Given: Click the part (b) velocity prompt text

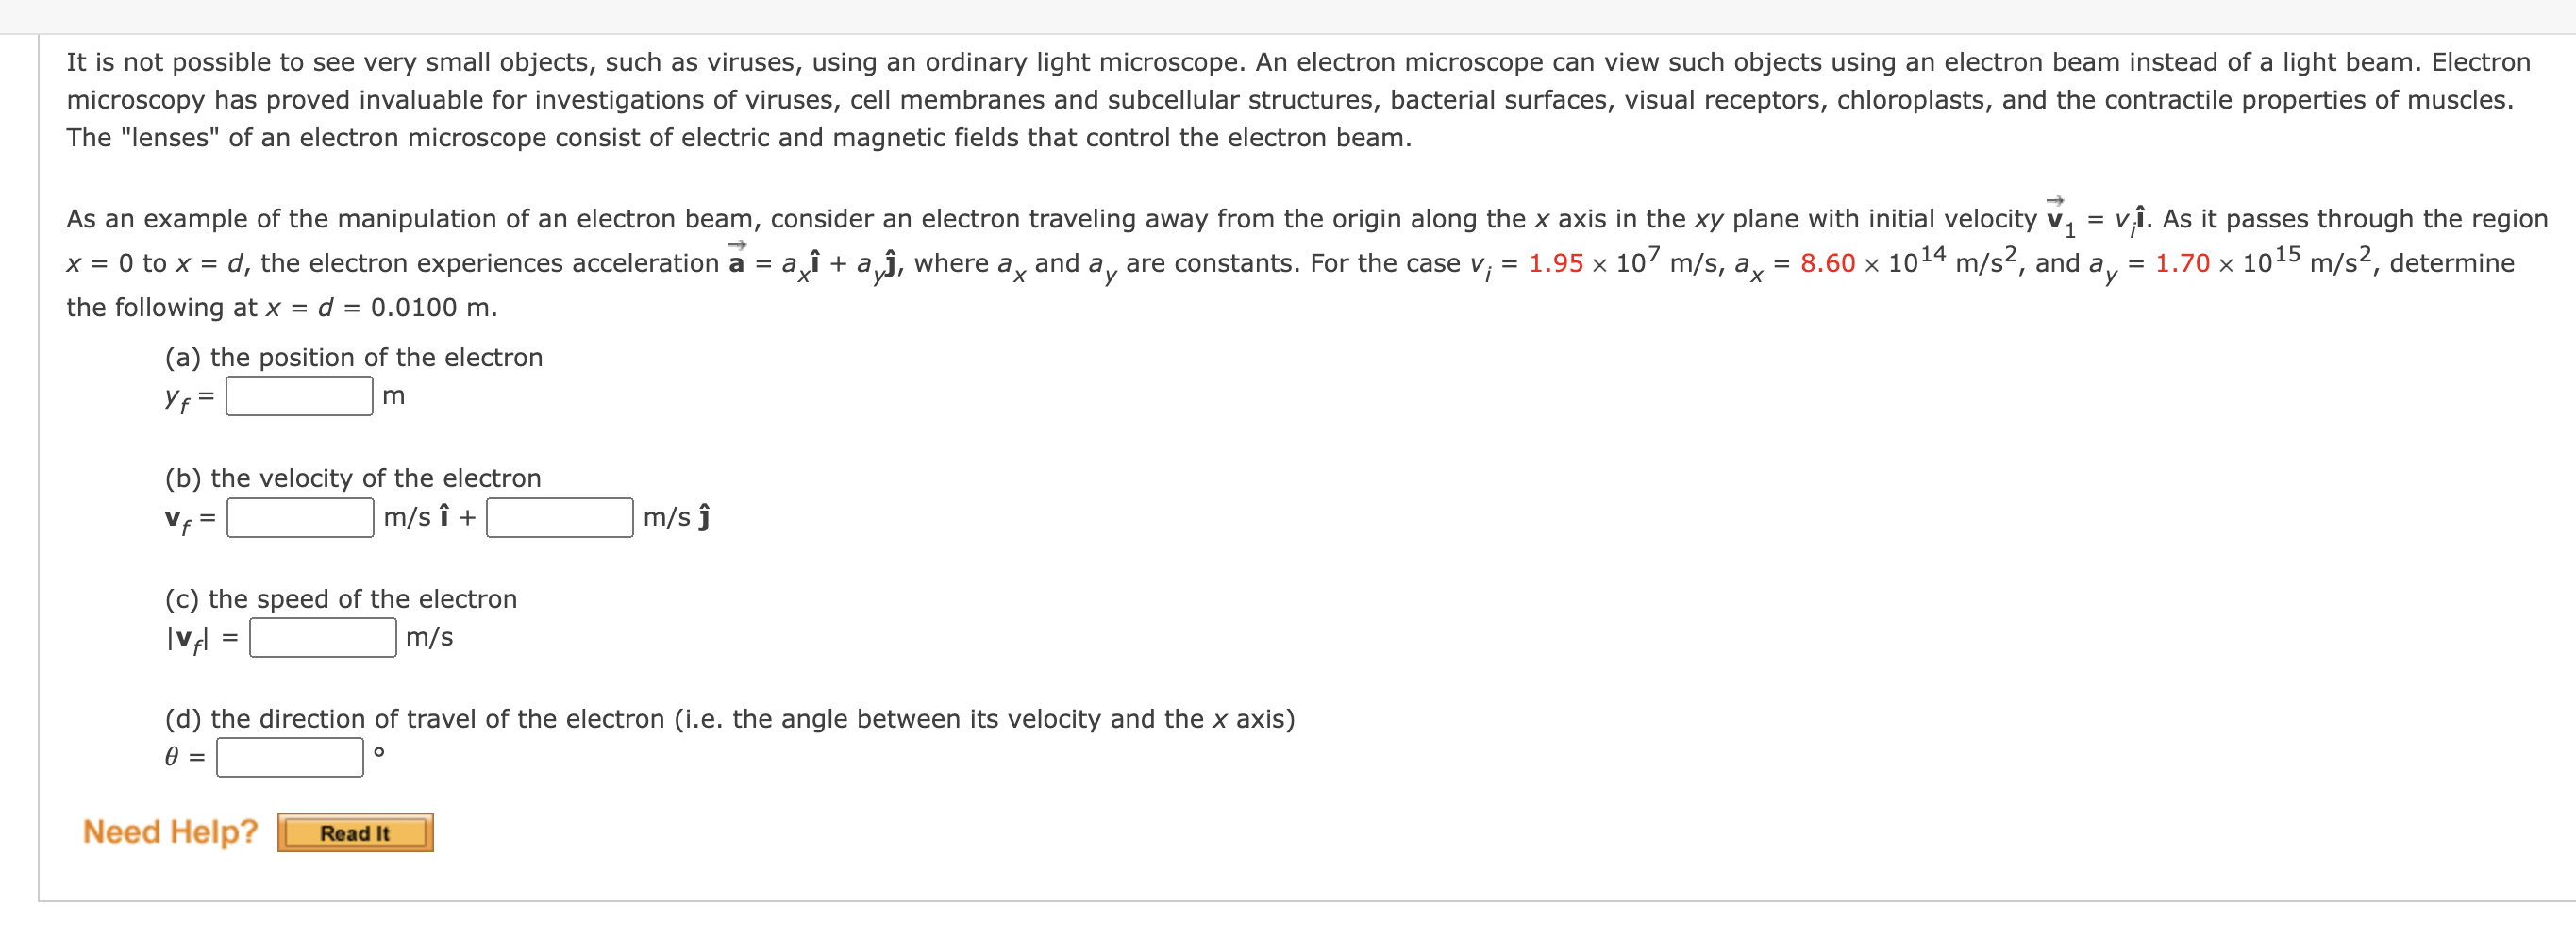Looking at the screenshot, I should (352, 478).
